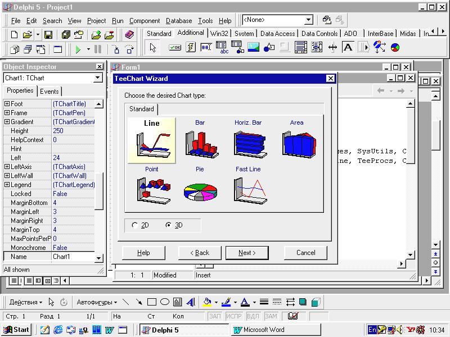Open the Database menu
450x337 pixels.
point(179,21)
